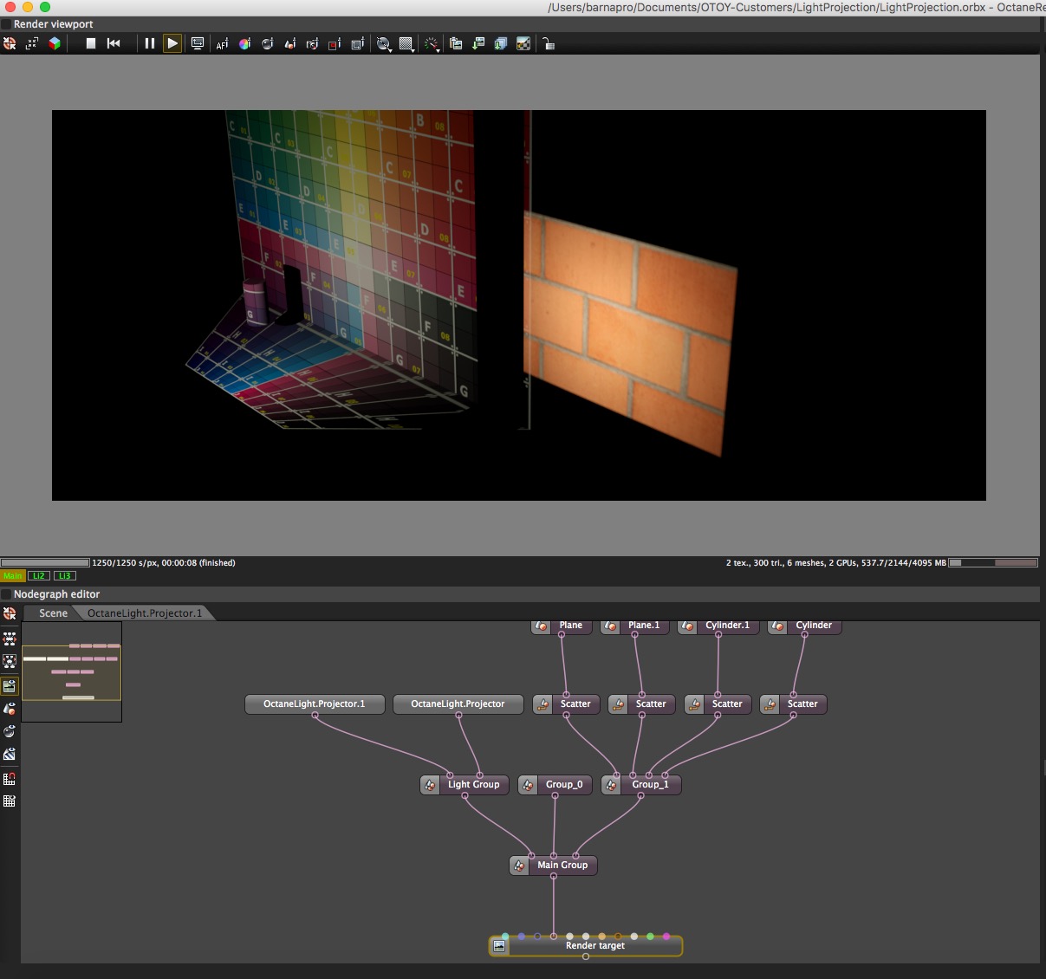Toggle mesh preview eye icon
Screen dimensions: 1046x979
(x=10, y=709)
